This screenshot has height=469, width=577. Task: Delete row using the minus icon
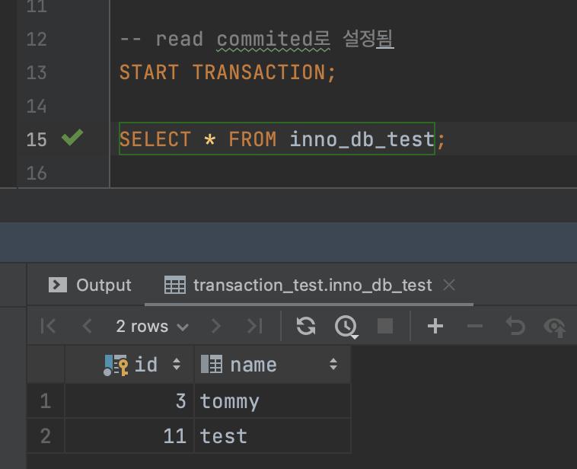[x=475, y=327]
